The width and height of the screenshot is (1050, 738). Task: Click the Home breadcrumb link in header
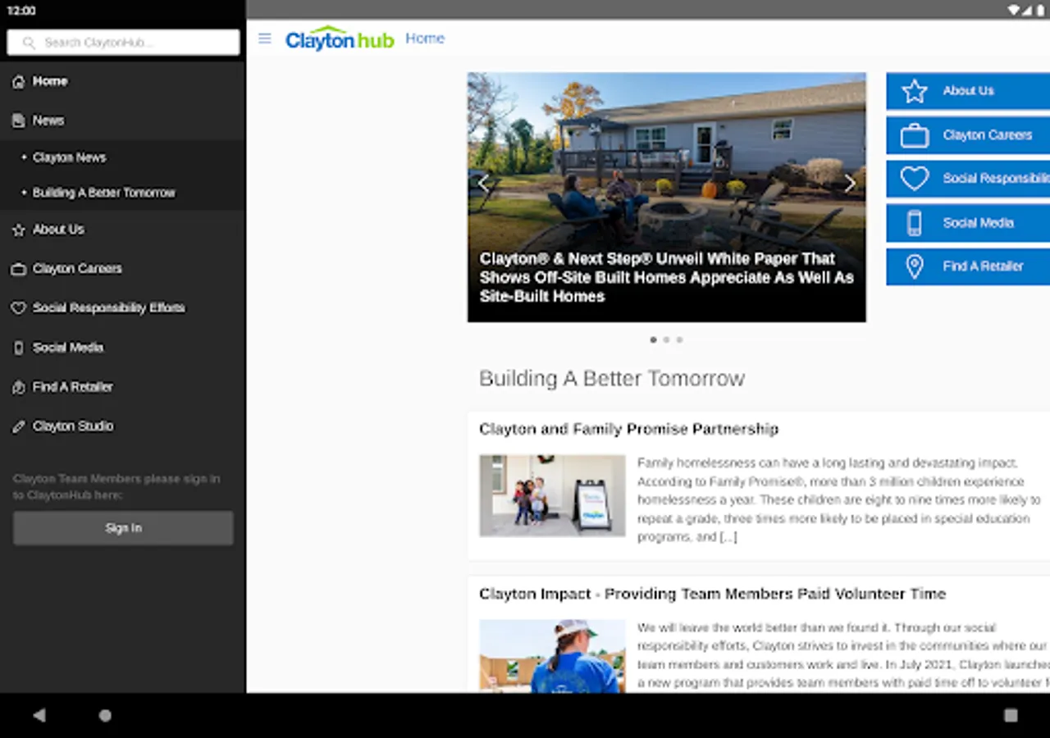pos(425,39)
